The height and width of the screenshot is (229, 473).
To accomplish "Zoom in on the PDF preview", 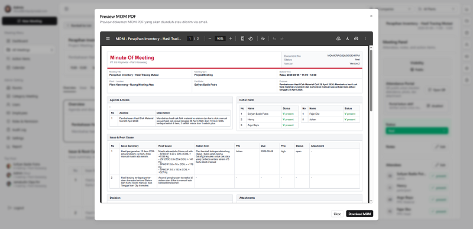I will click(231, 38).
